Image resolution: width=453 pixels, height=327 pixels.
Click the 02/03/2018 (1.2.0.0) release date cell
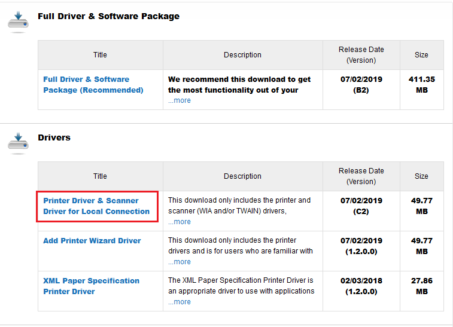(x=361, y=291)
